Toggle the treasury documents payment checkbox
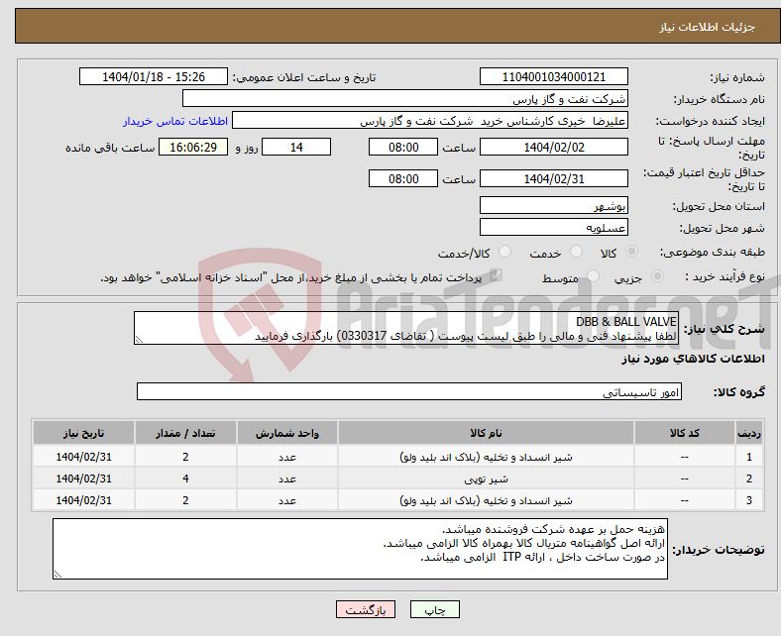Image resolution: width=781 pixels, height=636 pixels. (x=496, y=275)
